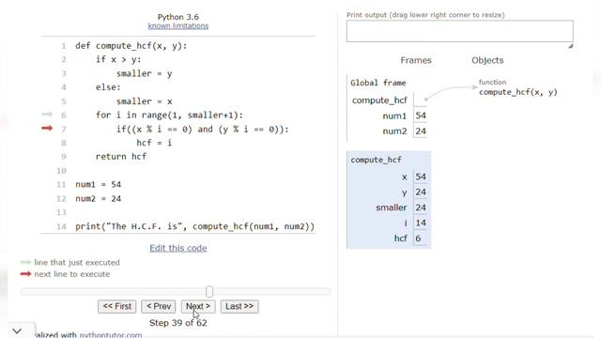Click code line 1 def compute_hcf
The image size is (601, 338).
point(131,46)
